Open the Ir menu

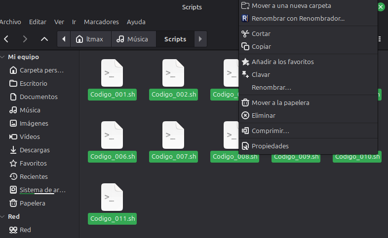[x=74, y=22]
